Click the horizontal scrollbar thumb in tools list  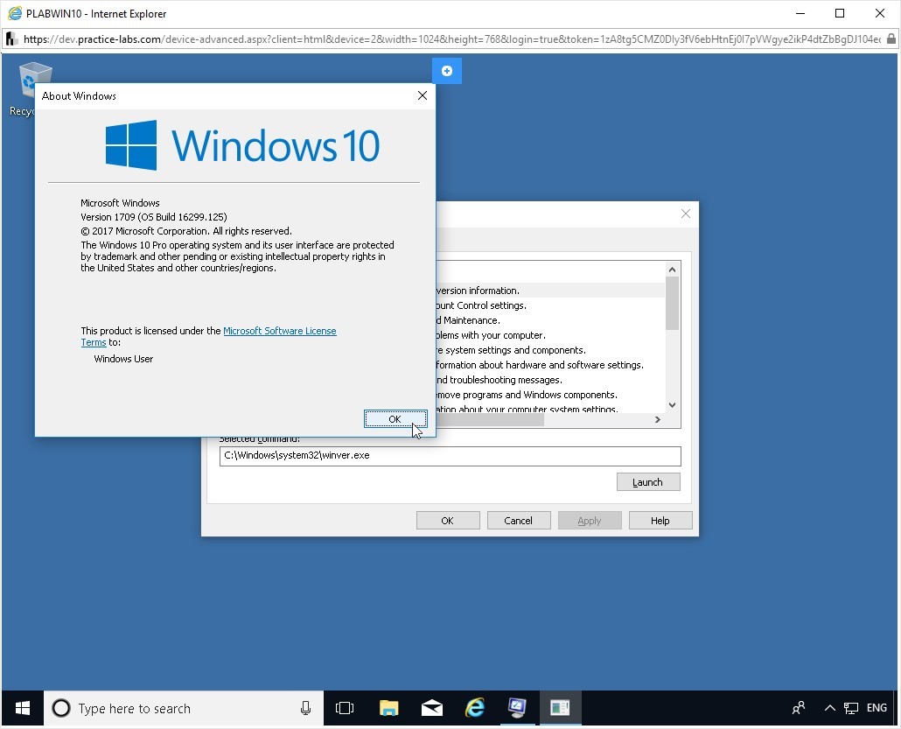point(490,420)
